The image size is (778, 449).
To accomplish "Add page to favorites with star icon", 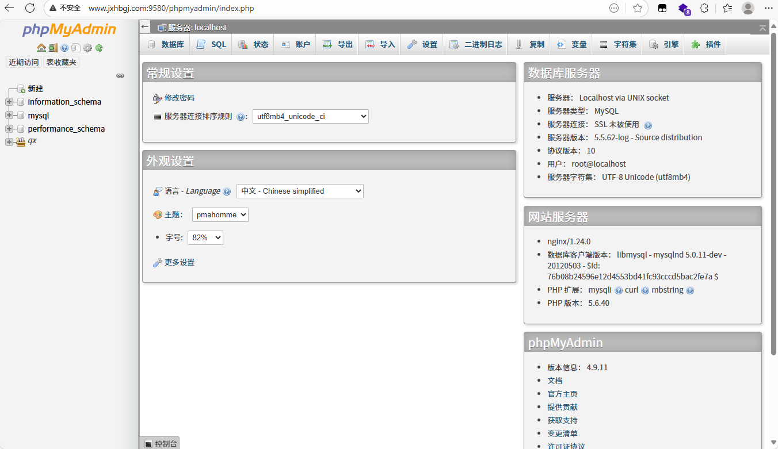I will click(638, 8).
